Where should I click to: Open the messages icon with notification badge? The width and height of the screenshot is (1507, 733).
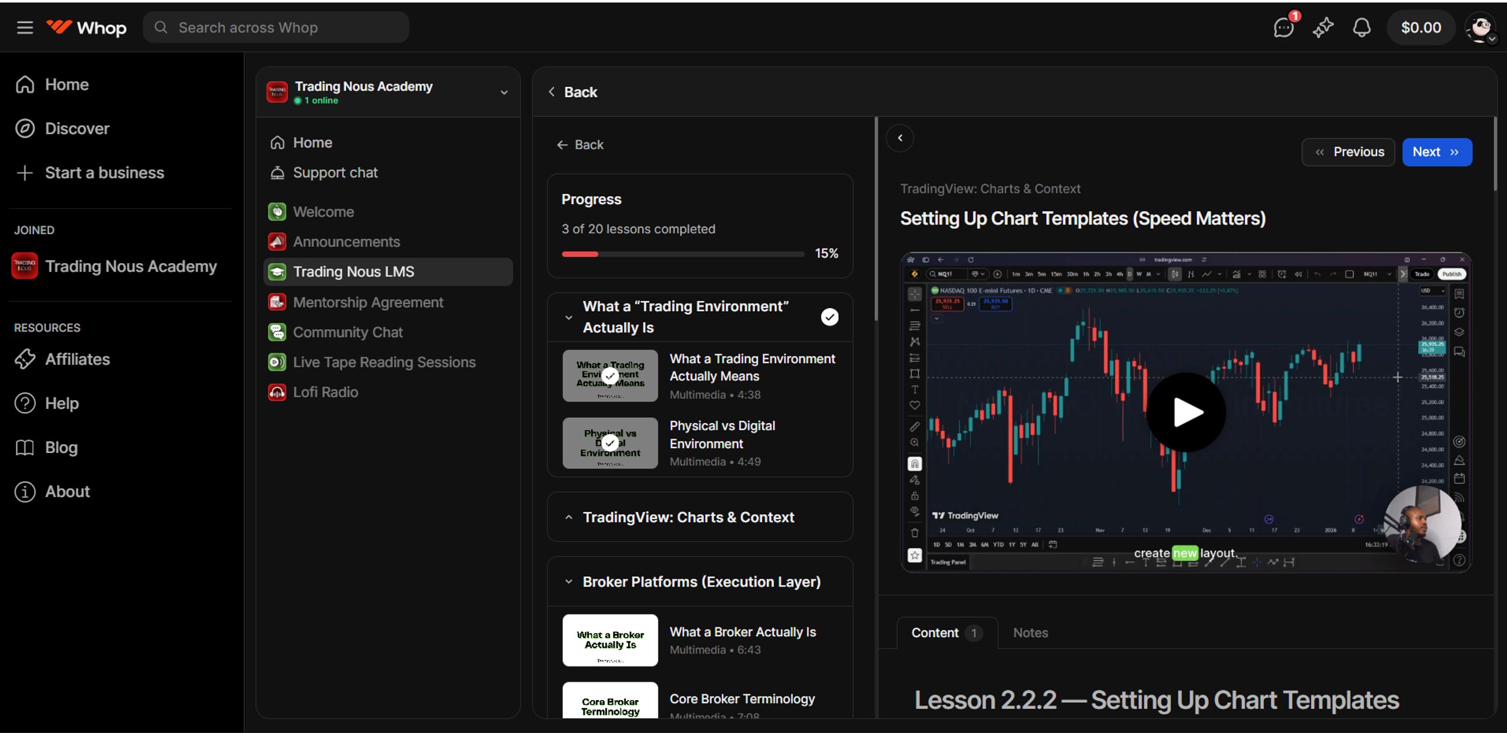pyautogui.click(x=1283, y=27)
